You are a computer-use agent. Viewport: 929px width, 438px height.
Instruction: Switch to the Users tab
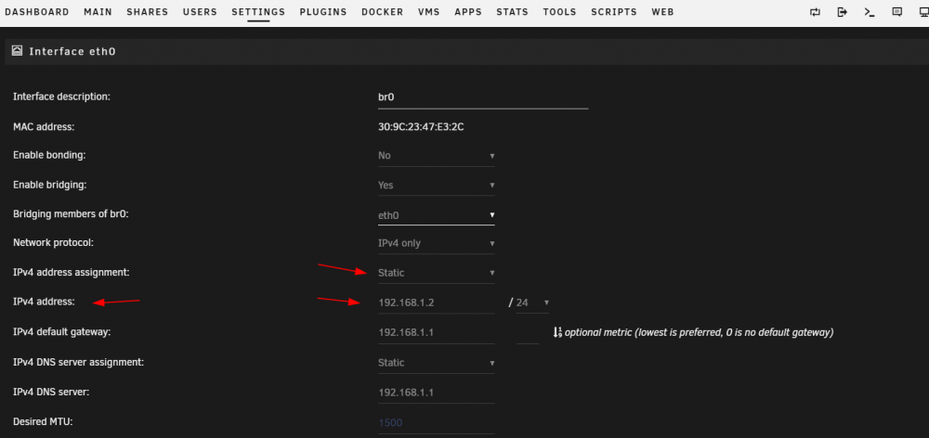pos(200,12)
